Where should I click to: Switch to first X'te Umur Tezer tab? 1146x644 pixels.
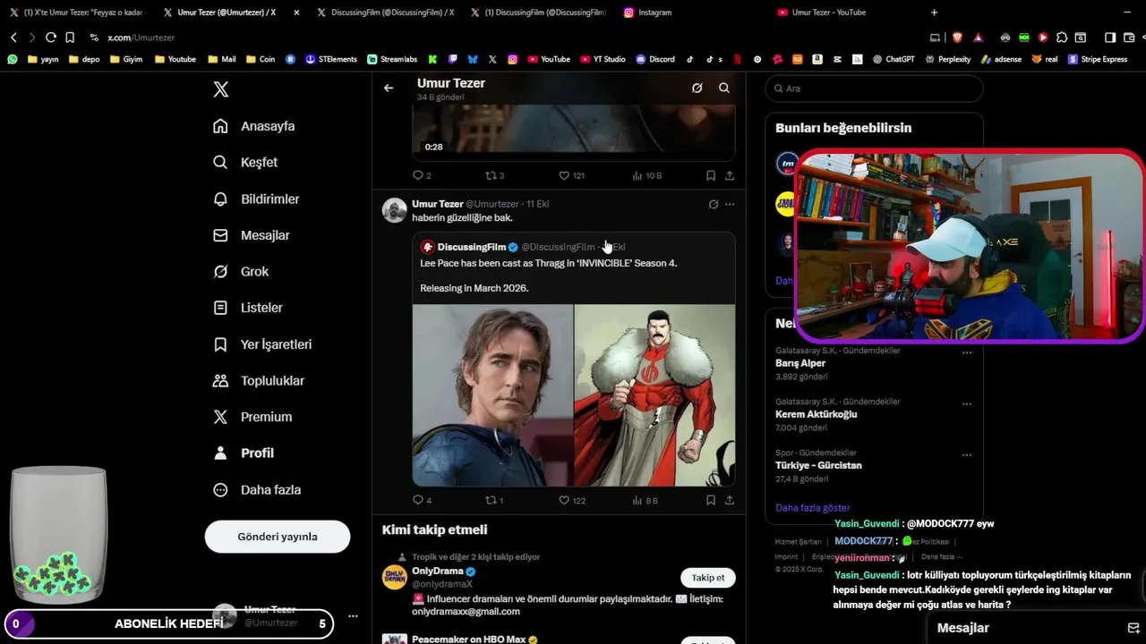77,13
